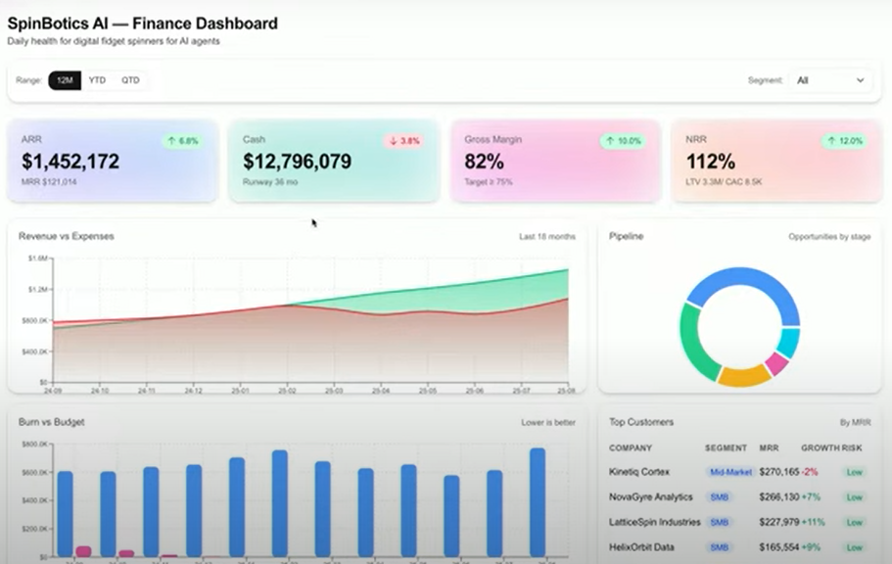The height and width of the screenshot is (564, 892).
Task: Sort by the MRR column header
Action: point(769,448)
